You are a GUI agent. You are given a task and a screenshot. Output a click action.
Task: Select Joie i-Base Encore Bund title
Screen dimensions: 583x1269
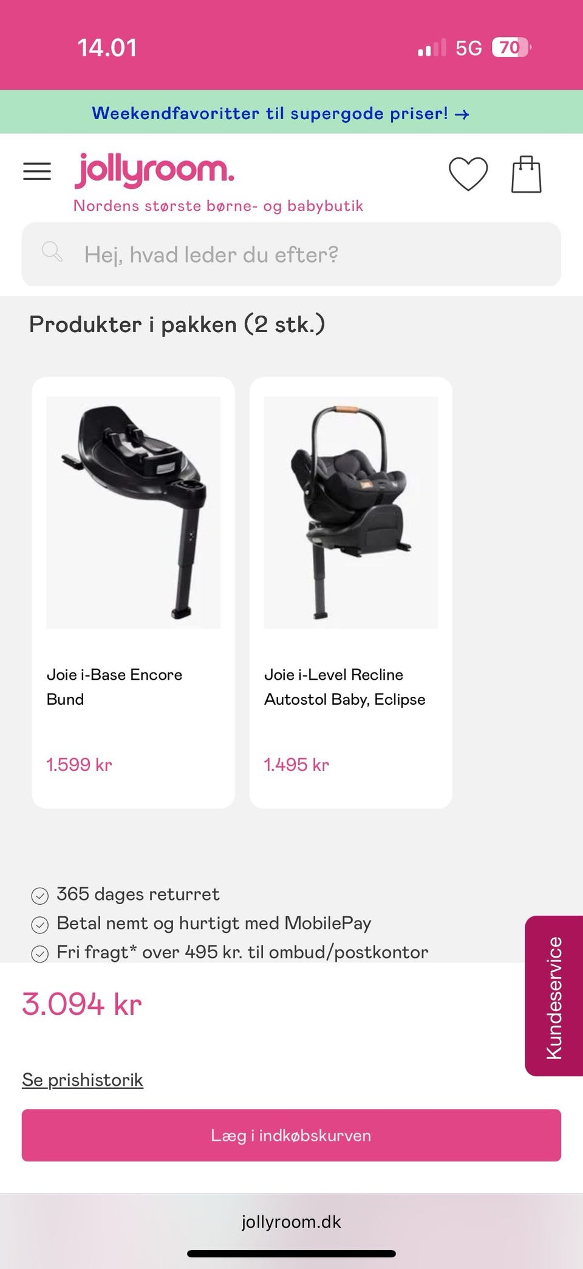tap(114, 686)
